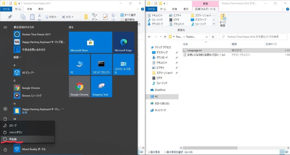This screenshot has height=155, width=290.
Task: Collapse the ribbon in left Explorer window
Action: (x=138, y=9)
